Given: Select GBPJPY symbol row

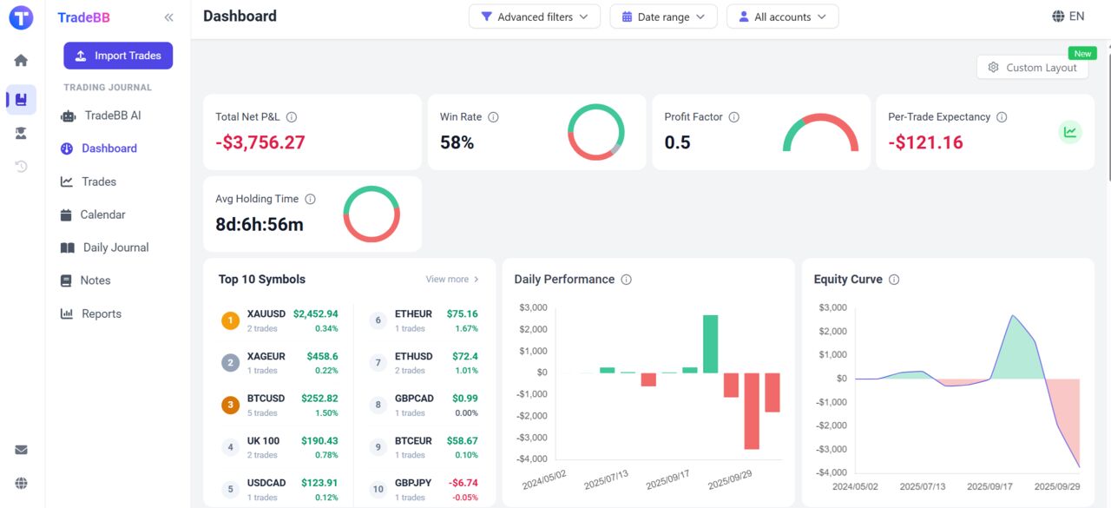Looking at the screenshot, I should pyautogui.click(x=424, y=490).
